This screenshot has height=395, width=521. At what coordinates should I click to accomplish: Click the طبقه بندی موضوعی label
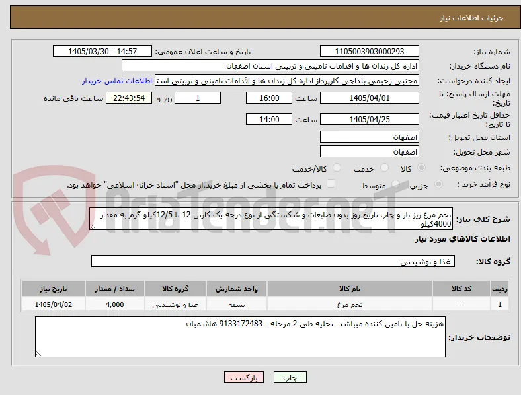475,168
